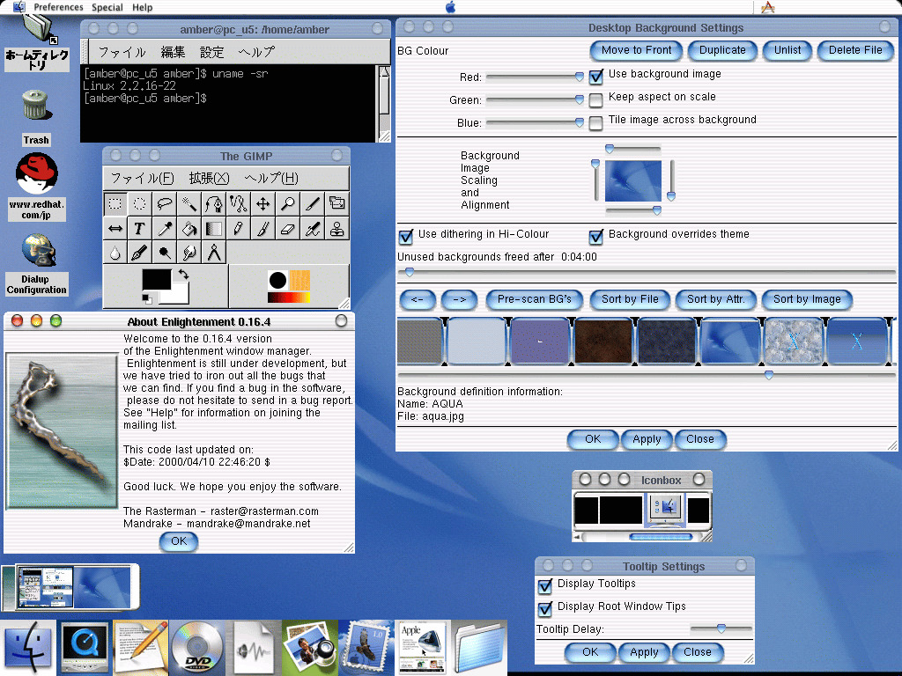Click Pre-scan BG's button
Image resolution: width=902 pixels, height=676 pixels.
pos(535,299)
